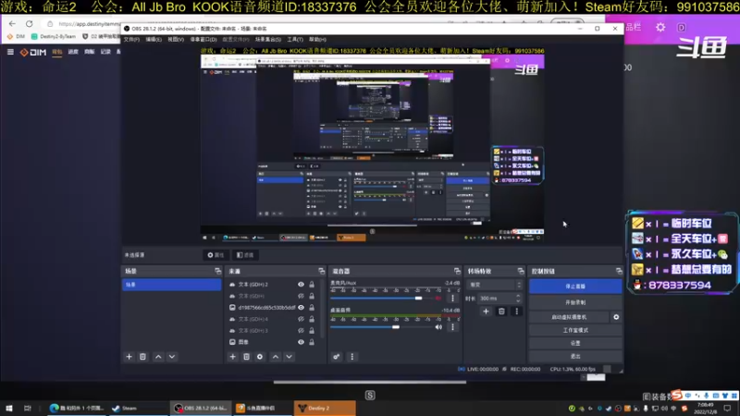The height and width of the screenshot is (416, 740).
Task: Open Mic/Aux channel options menu
Action: tap(452, 298)
